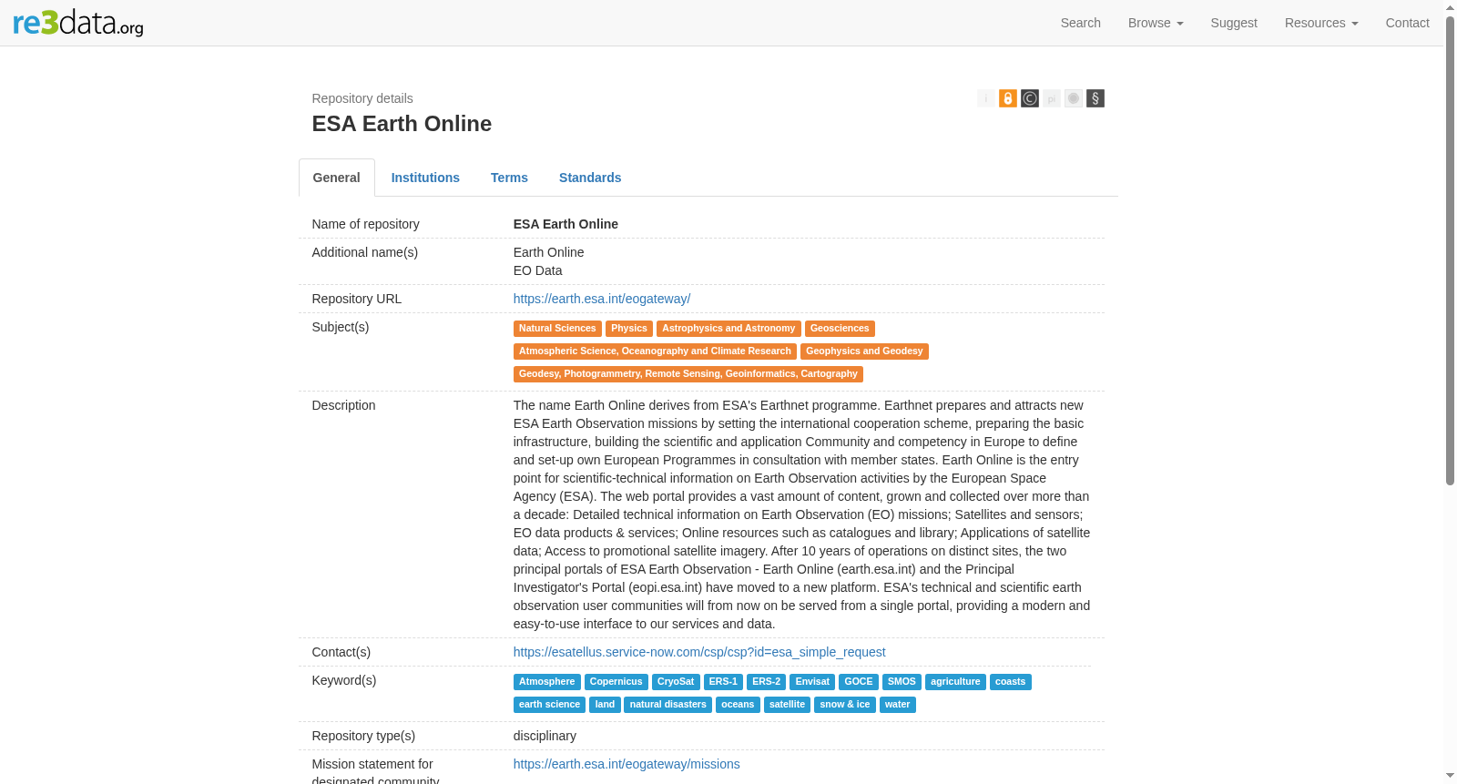Click the coasts keyword tag
Image resolution: width=1457 pixels, height=784 pixels.
click(1011, 682)
